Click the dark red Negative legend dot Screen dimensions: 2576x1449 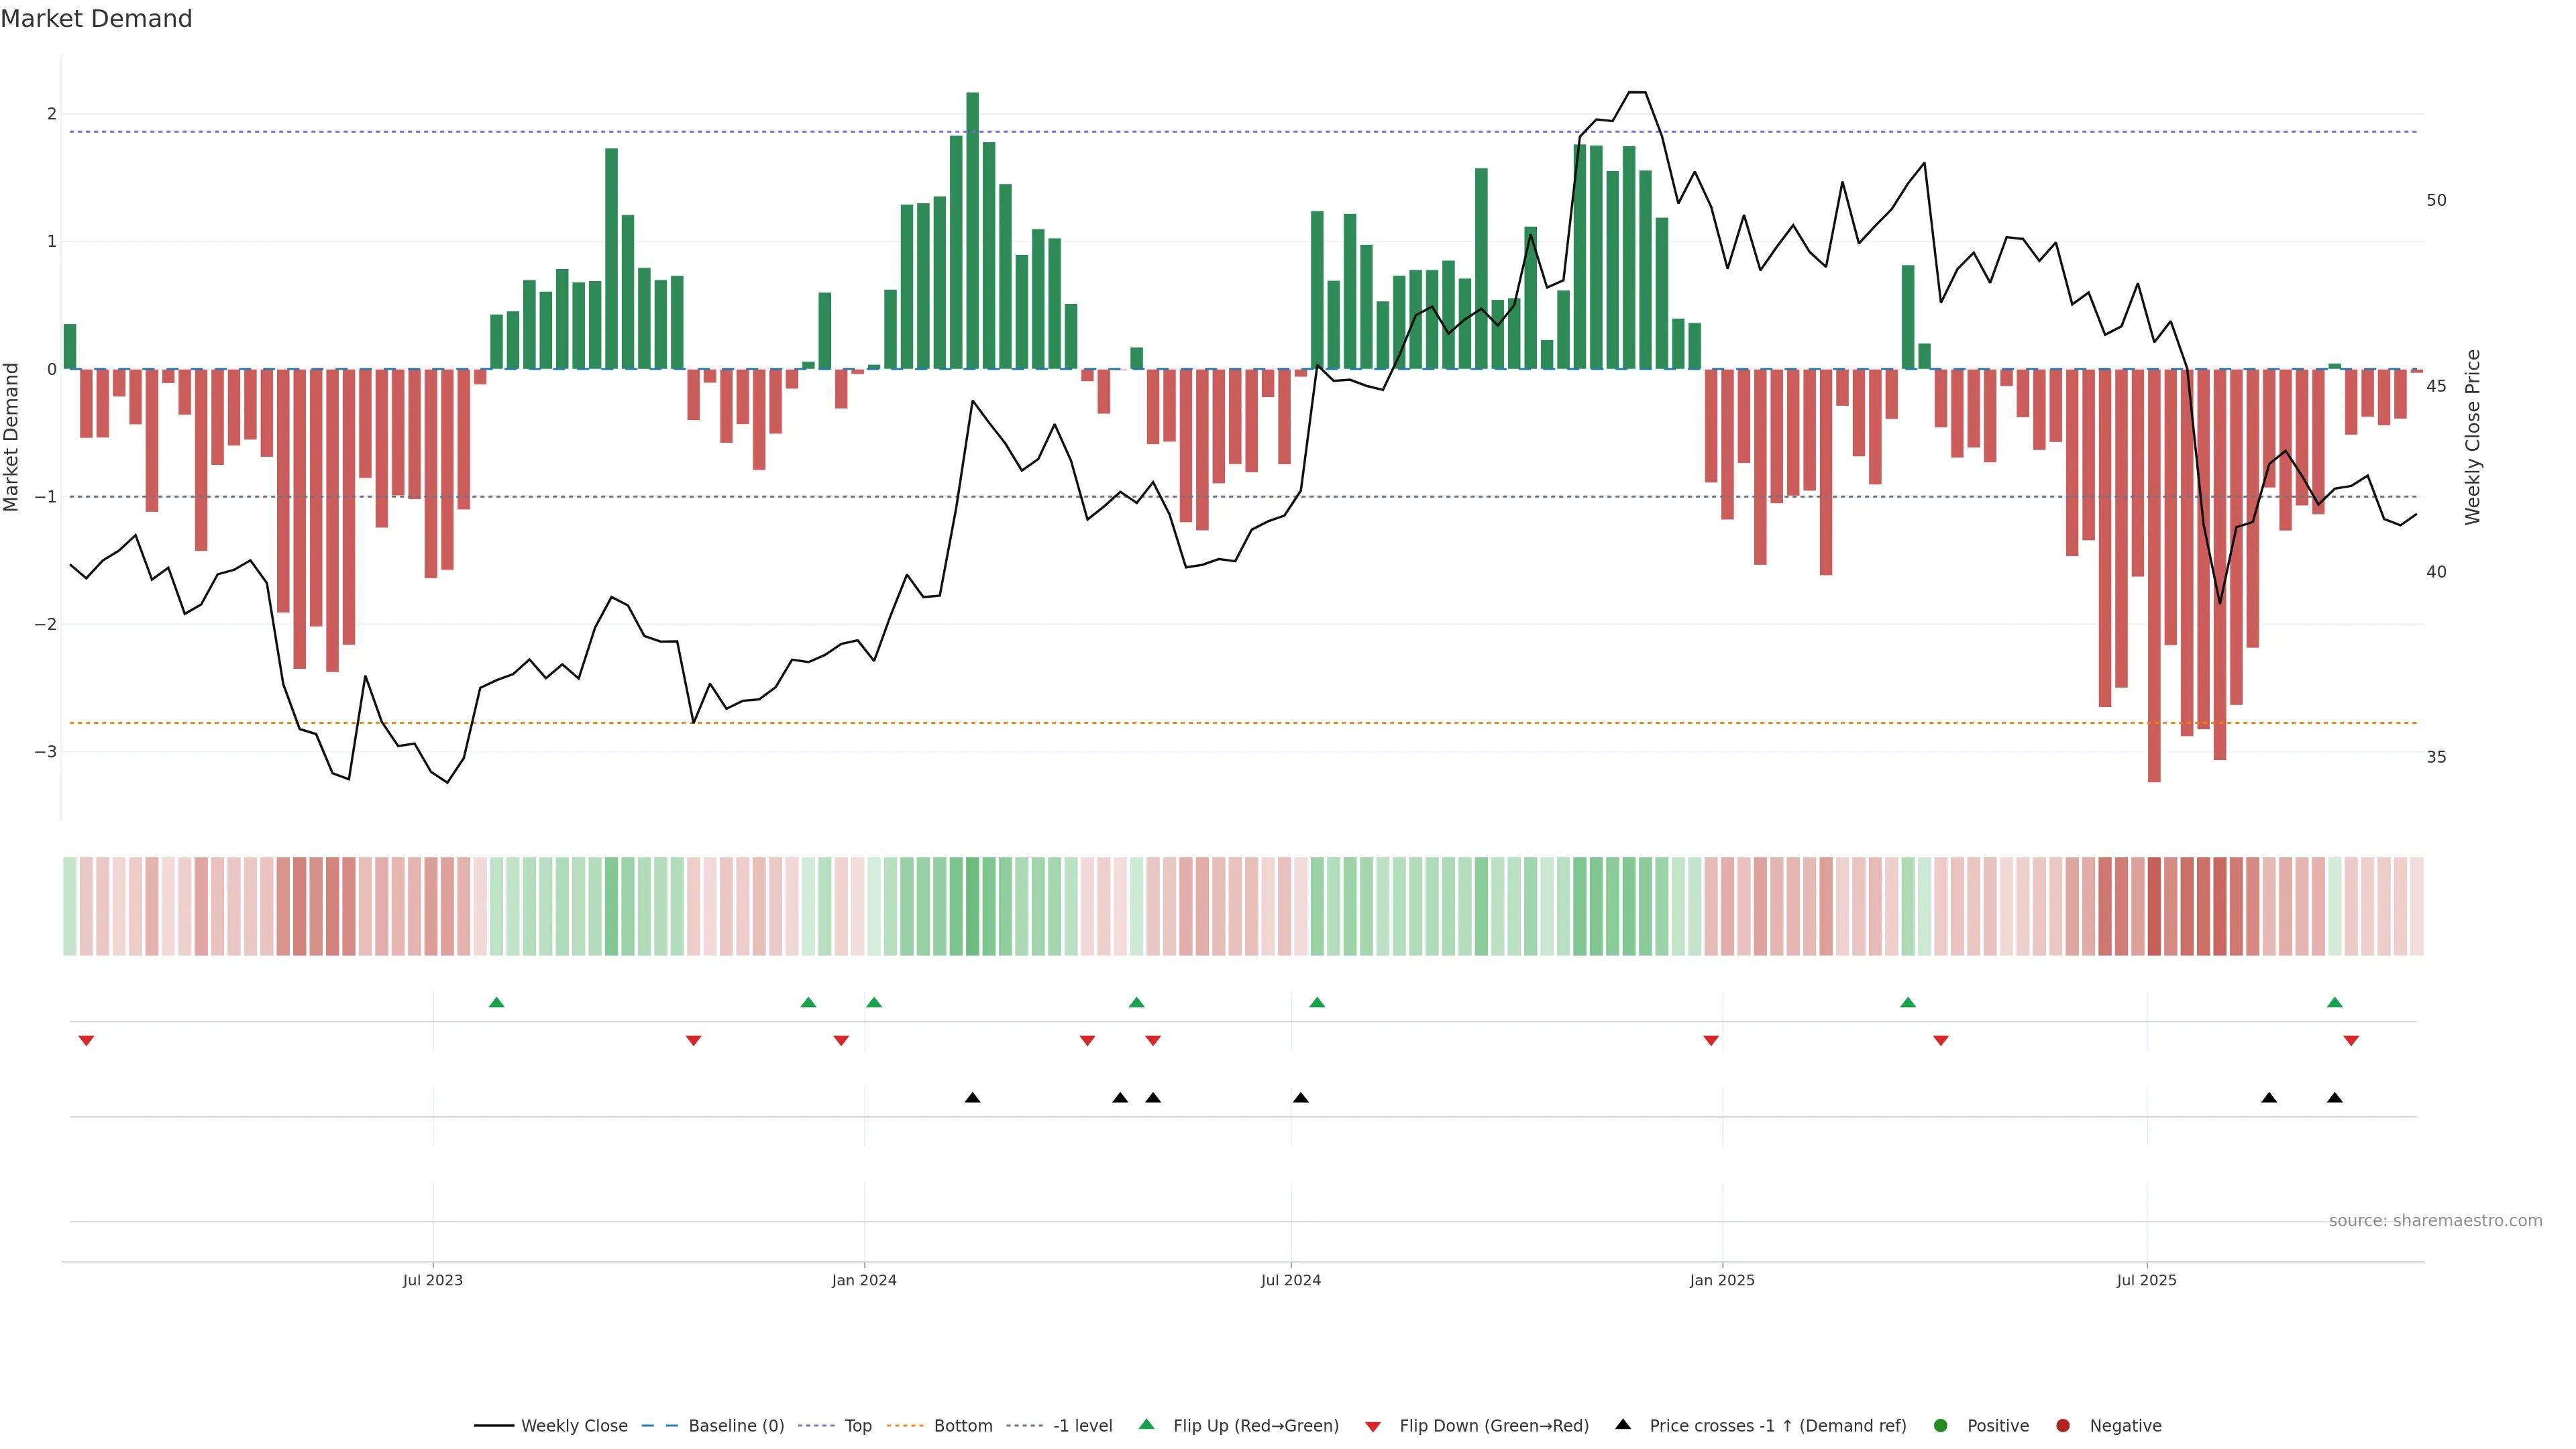pyautogui.click(x=2063, y=1426)
